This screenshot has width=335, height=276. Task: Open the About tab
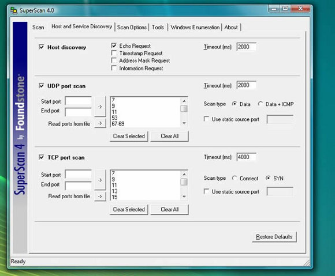point(231,27)
